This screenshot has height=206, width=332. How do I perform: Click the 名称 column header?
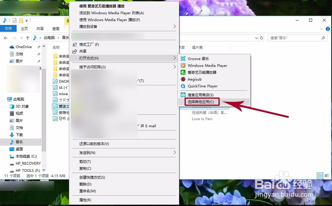coord(56,47)
